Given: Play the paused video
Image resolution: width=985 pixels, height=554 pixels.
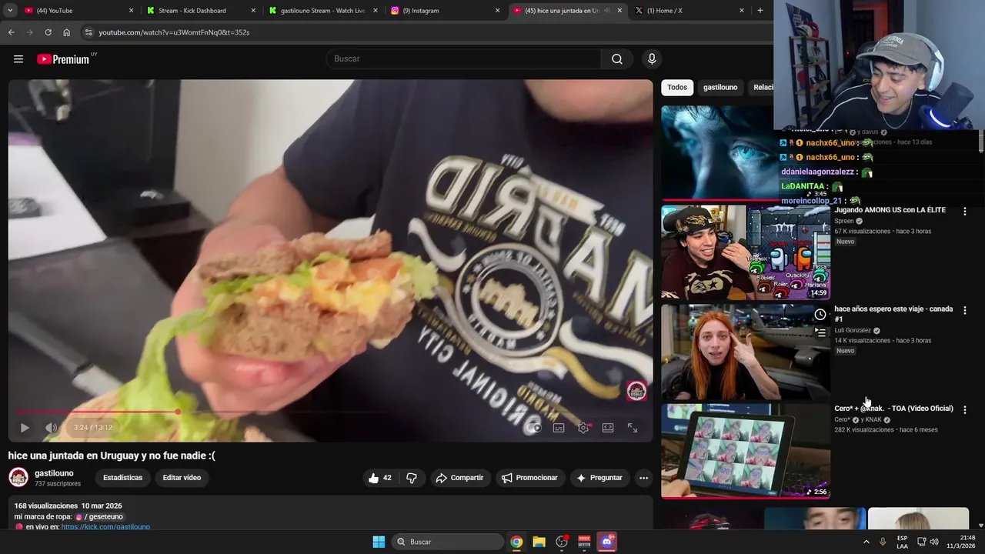Looking at the screenshot, I should click(x=25, y=428).
